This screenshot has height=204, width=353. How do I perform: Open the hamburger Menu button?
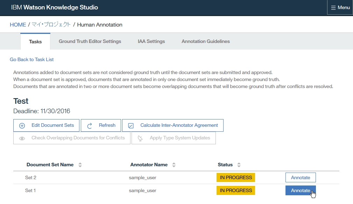[x=340, y=7]
